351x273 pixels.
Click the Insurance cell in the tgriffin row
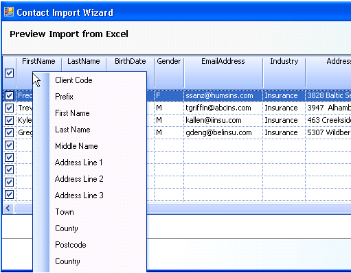(284, 108)
